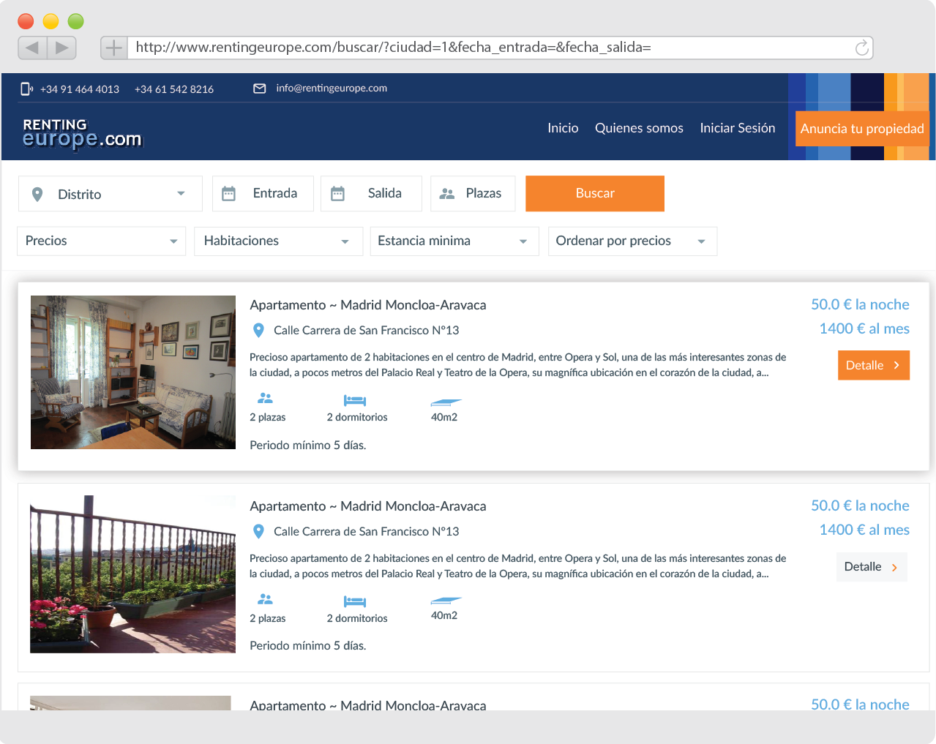Screen dimensions: 936x744
Task: Open the Salida date picker
Action: pos(371,194)
